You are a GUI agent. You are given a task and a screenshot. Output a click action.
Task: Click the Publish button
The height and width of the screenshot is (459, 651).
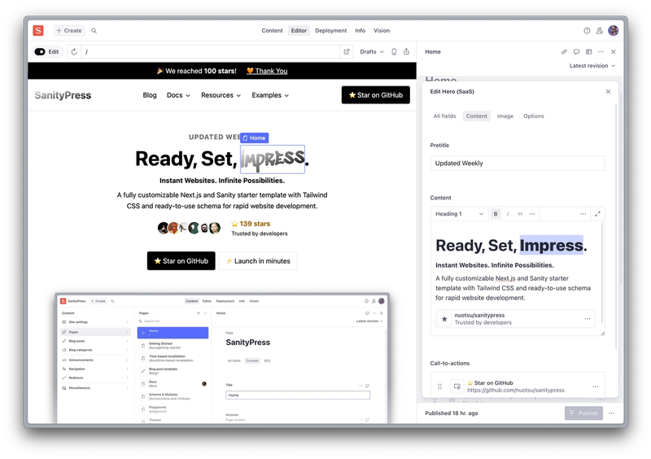[x=583, y=413]
